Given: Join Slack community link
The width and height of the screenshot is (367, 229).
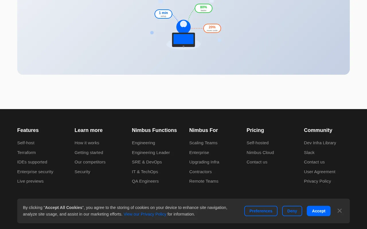Looking at the screenshot, I should [x=309, y=153].
